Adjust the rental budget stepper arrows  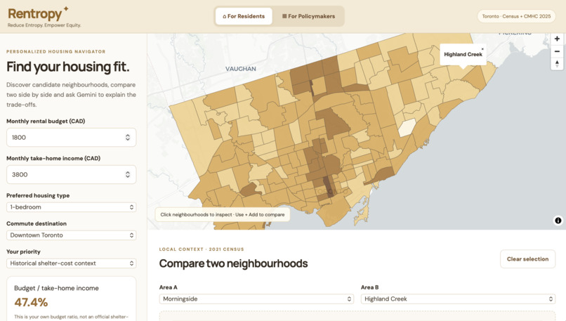[128, 137]
